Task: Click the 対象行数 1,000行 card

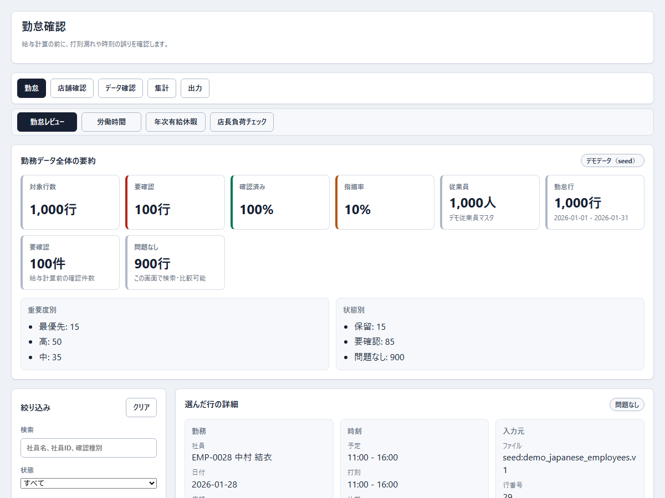Action: [70, 202]
